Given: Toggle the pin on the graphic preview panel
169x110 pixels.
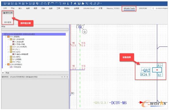Looking at the screenshot, I should click(x=65, y=77).
